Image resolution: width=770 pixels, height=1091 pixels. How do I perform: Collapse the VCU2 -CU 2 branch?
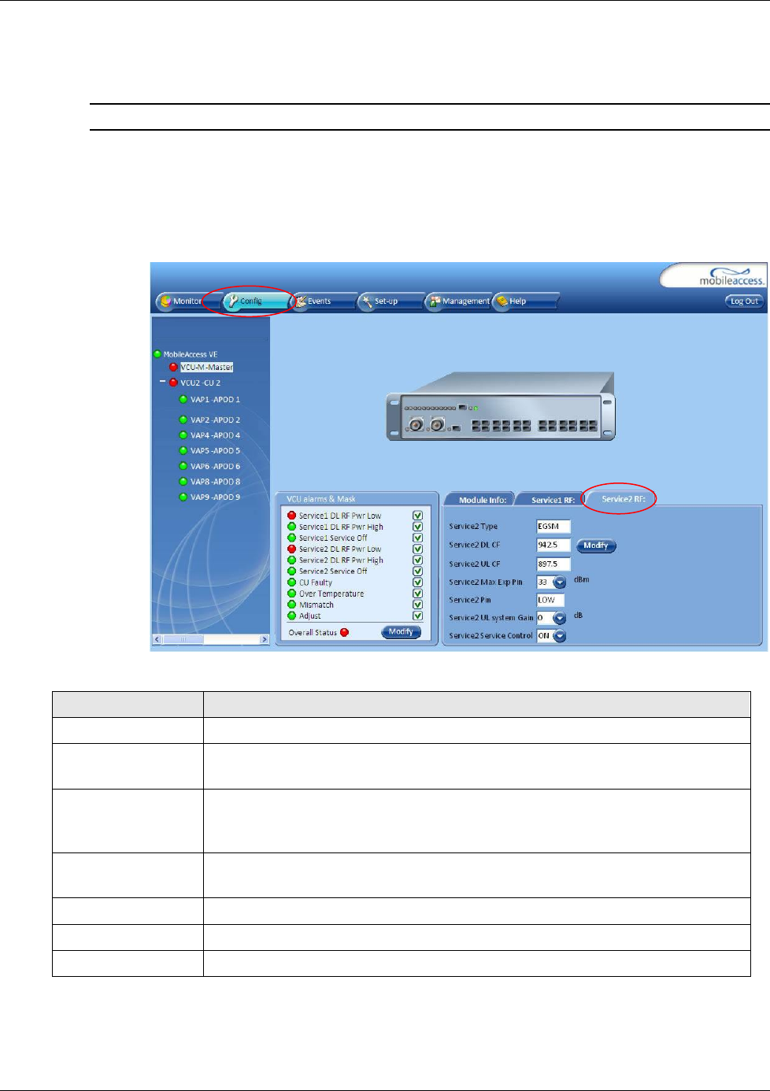pyautogui.click(x=163, y=382)
